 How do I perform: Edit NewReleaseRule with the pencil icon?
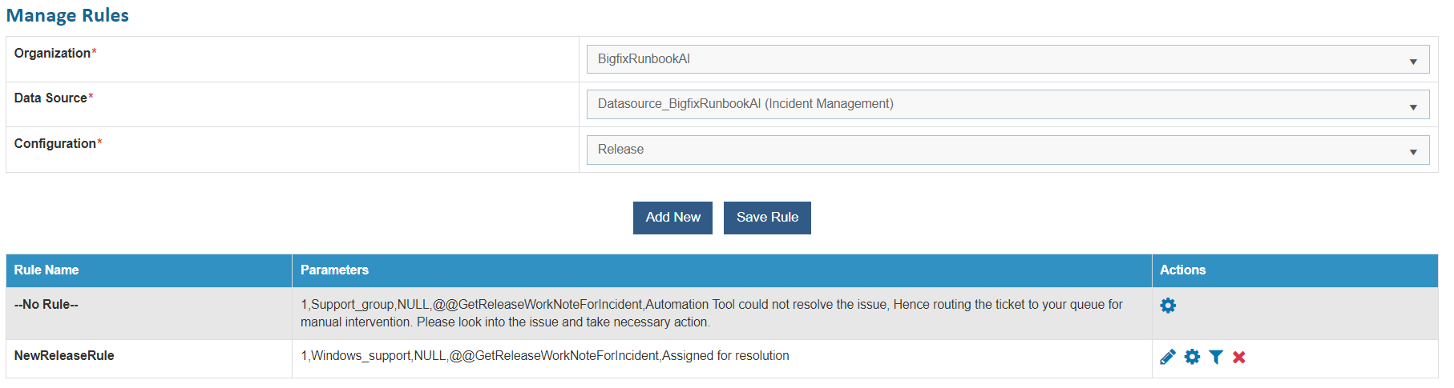coord(1168,357)
